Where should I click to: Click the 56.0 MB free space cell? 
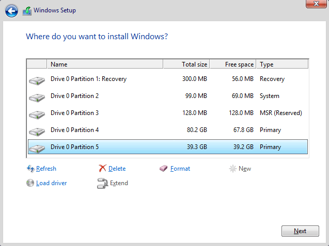(243, 79)
